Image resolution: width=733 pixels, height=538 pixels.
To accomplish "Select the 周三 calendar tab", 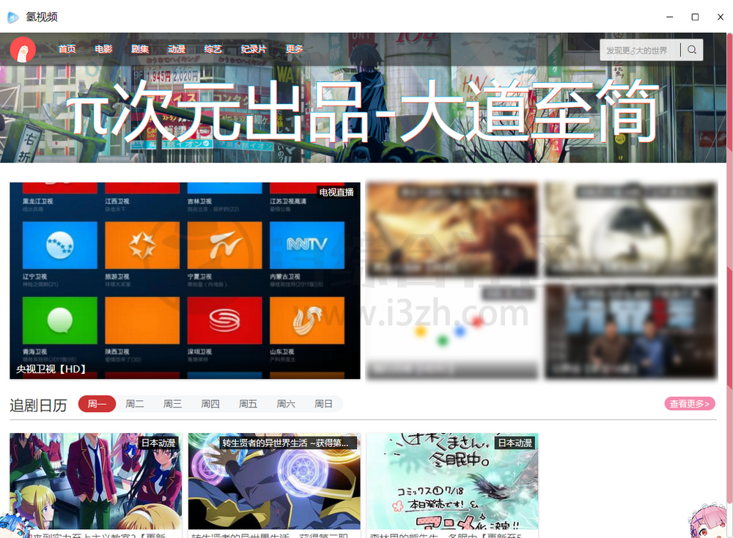I will 172,404.
